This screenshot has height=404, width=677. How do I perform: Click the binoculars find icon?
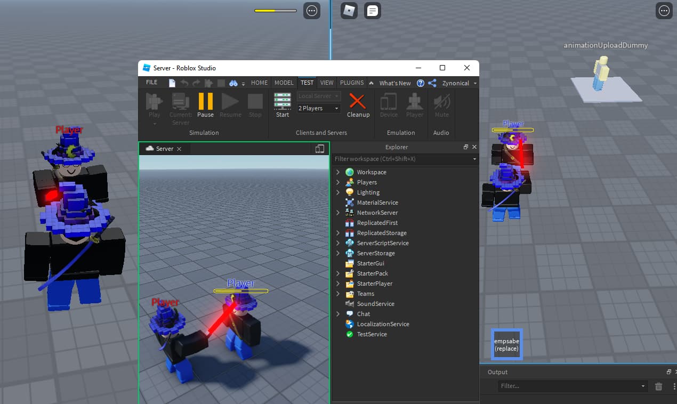click(x=233, y=83)
